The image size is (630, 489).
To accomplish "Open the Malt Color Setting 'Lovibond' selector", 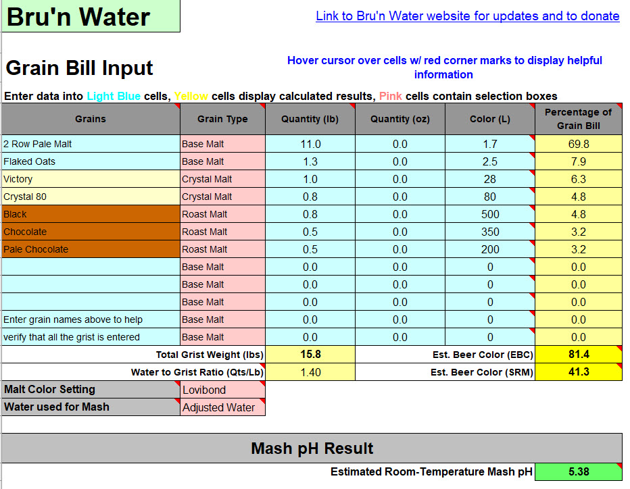I will coord(222,390).
